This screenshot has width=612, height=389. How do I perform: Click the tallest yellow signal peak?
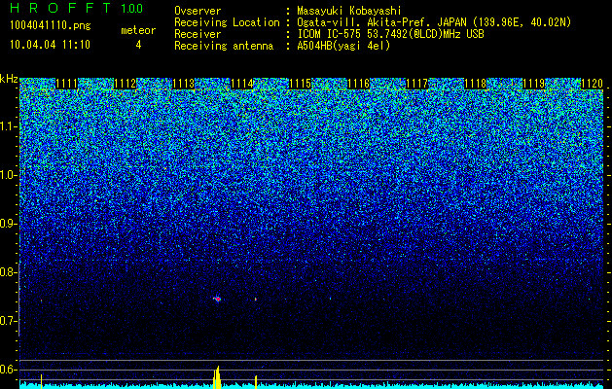[x=217, y=377]
